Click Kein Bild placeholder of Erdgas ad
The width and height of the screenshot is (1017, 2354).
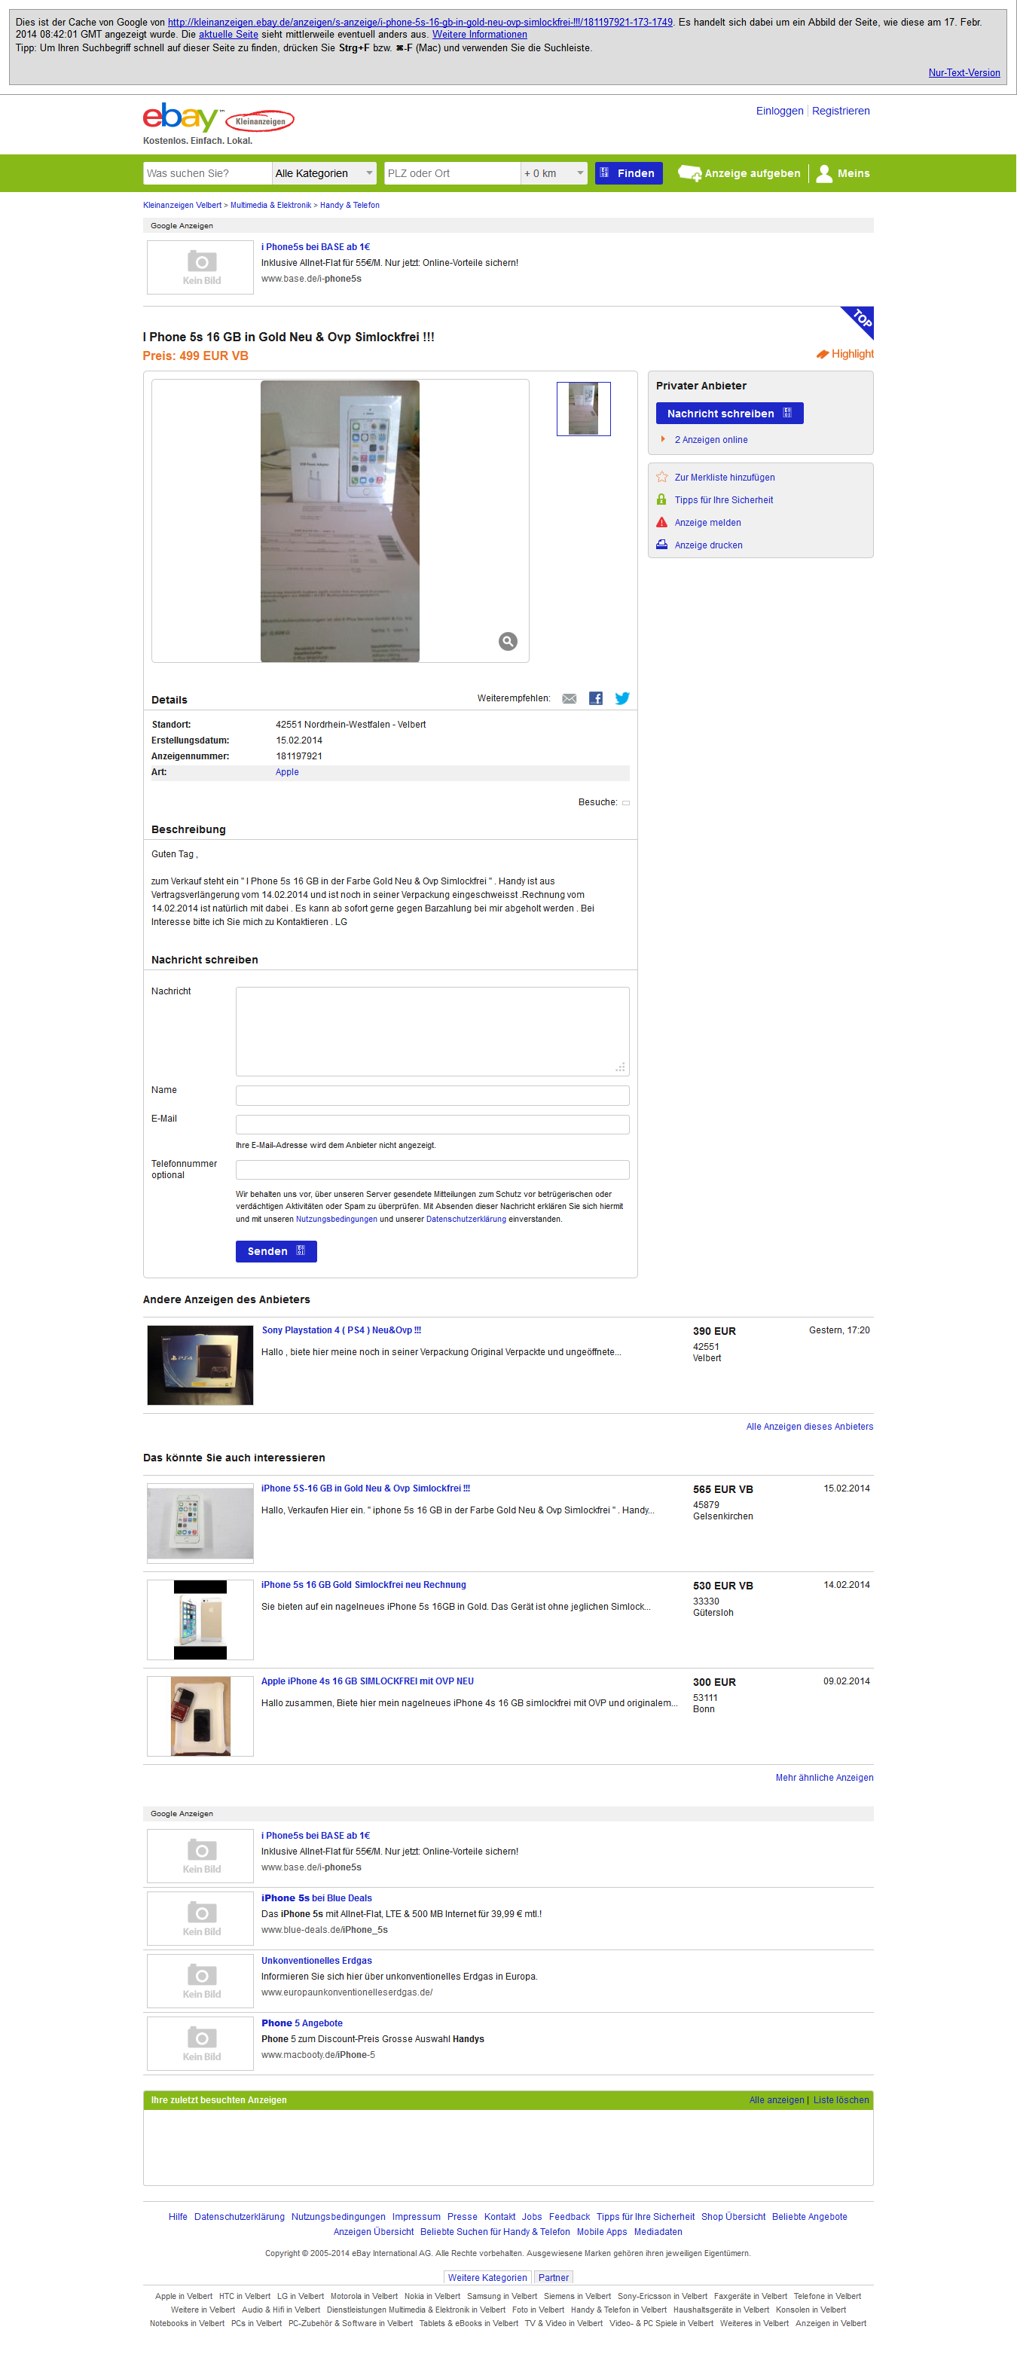(x=200, y=1980)
